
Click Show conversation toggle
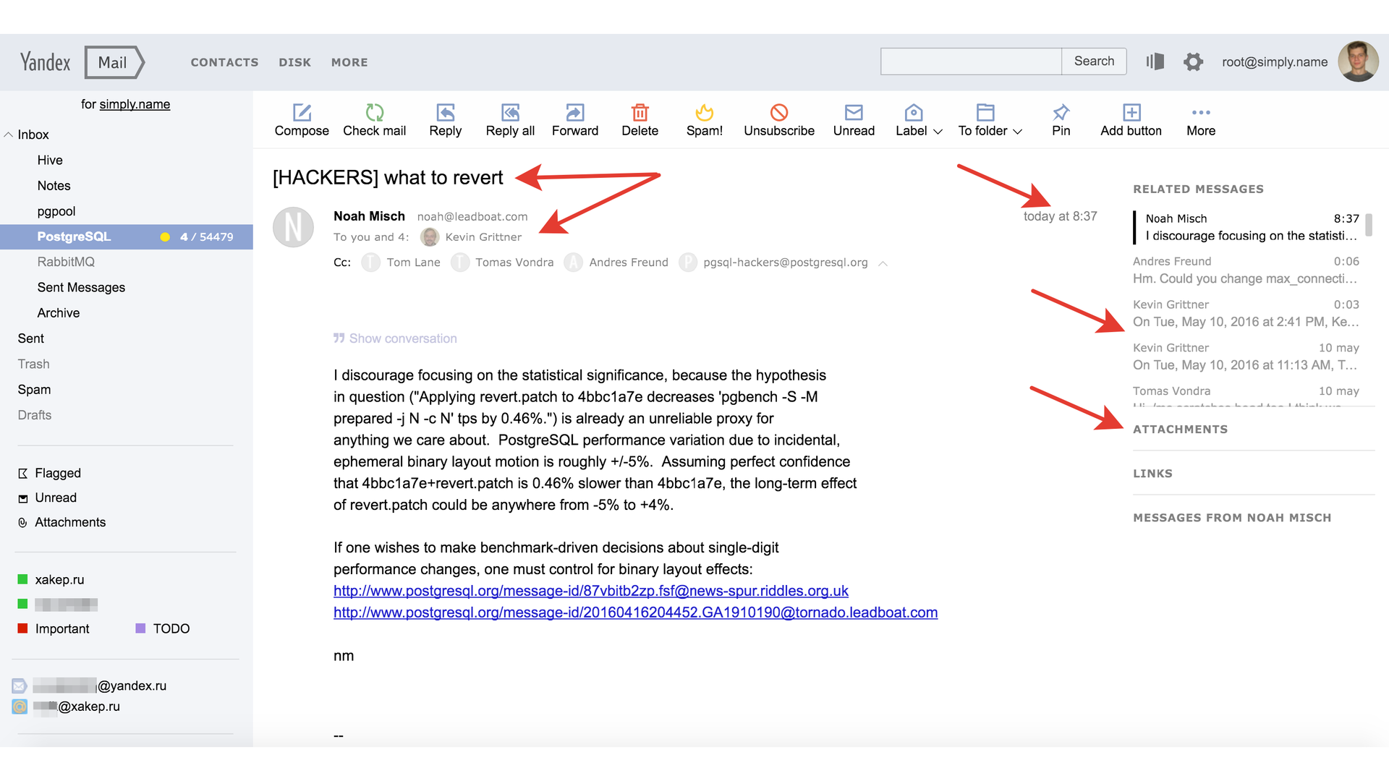click(x=394, y=338)
